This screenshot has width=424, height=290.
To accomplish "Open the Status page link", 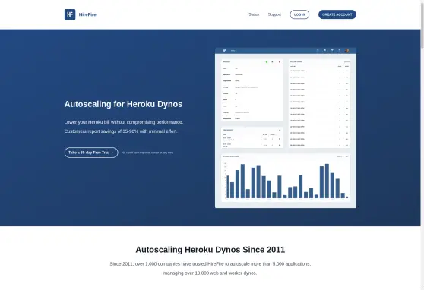I will pos(254,14).
